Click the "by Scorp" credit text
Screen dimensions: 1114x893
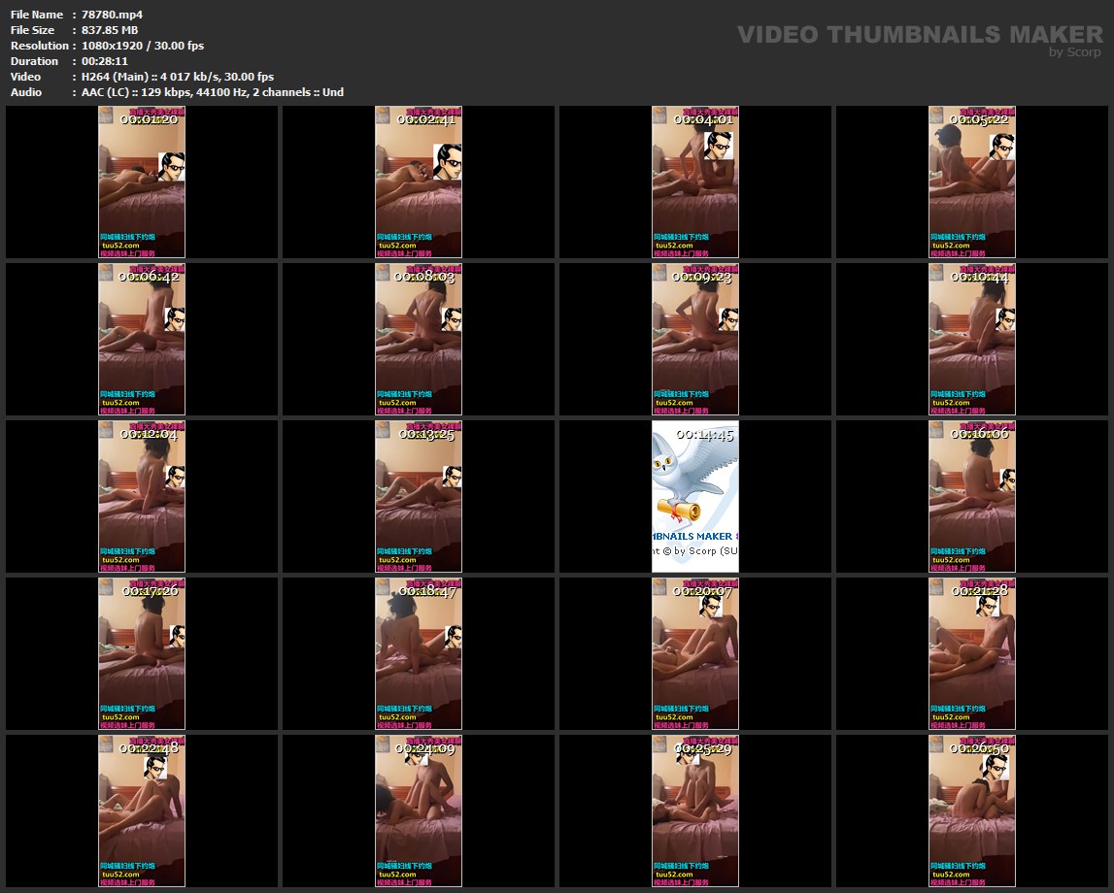pyautogui.click(x=1075, y=52)
